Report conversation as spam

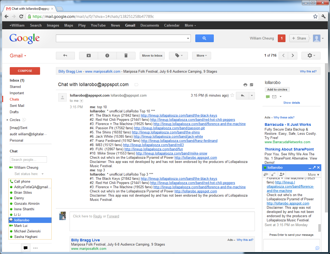pyautogui.click(x=107, y=56)
